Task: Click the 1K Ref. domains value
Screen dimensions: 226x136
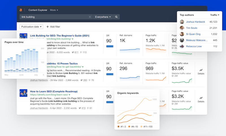Action: [122, 41]
